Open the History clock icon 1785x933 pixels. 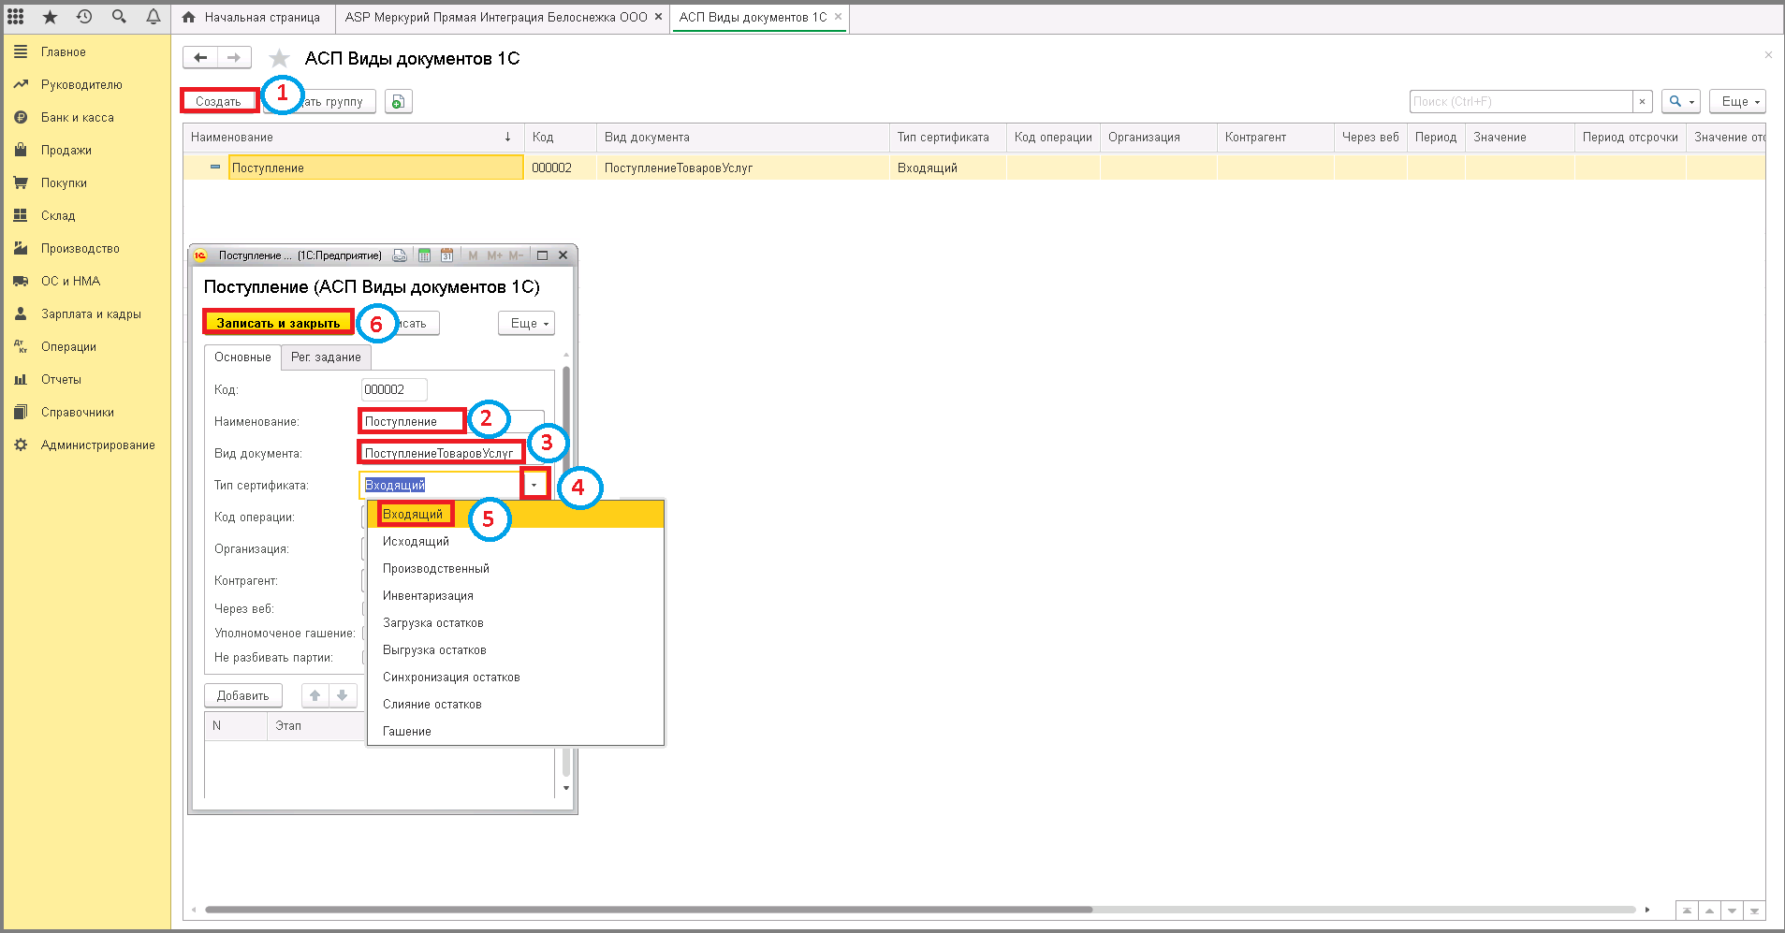[x=84, y=17]
